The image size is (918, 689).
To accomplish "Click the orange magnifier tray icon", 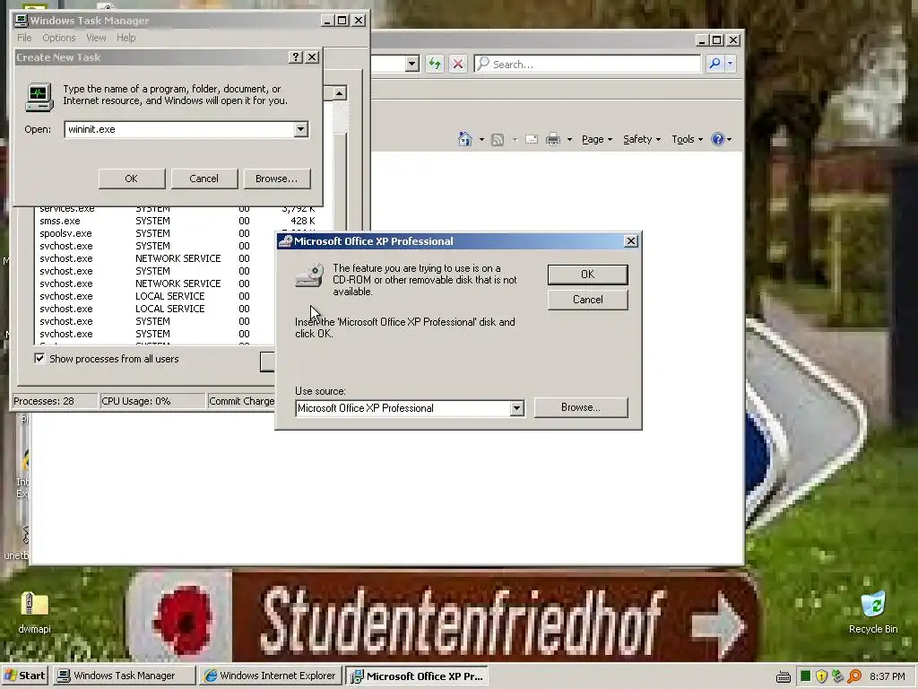I will 854,676.
